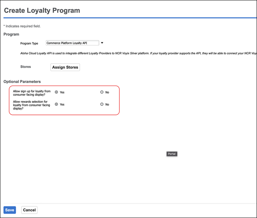Click the 'Program' section heading
257x218 pixels.
click(x=11, y=34)
